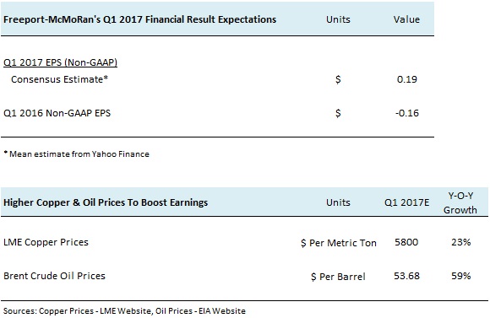Click the Q1 2017 EPS (Non-GAAP) underlined label

[60, 62]
